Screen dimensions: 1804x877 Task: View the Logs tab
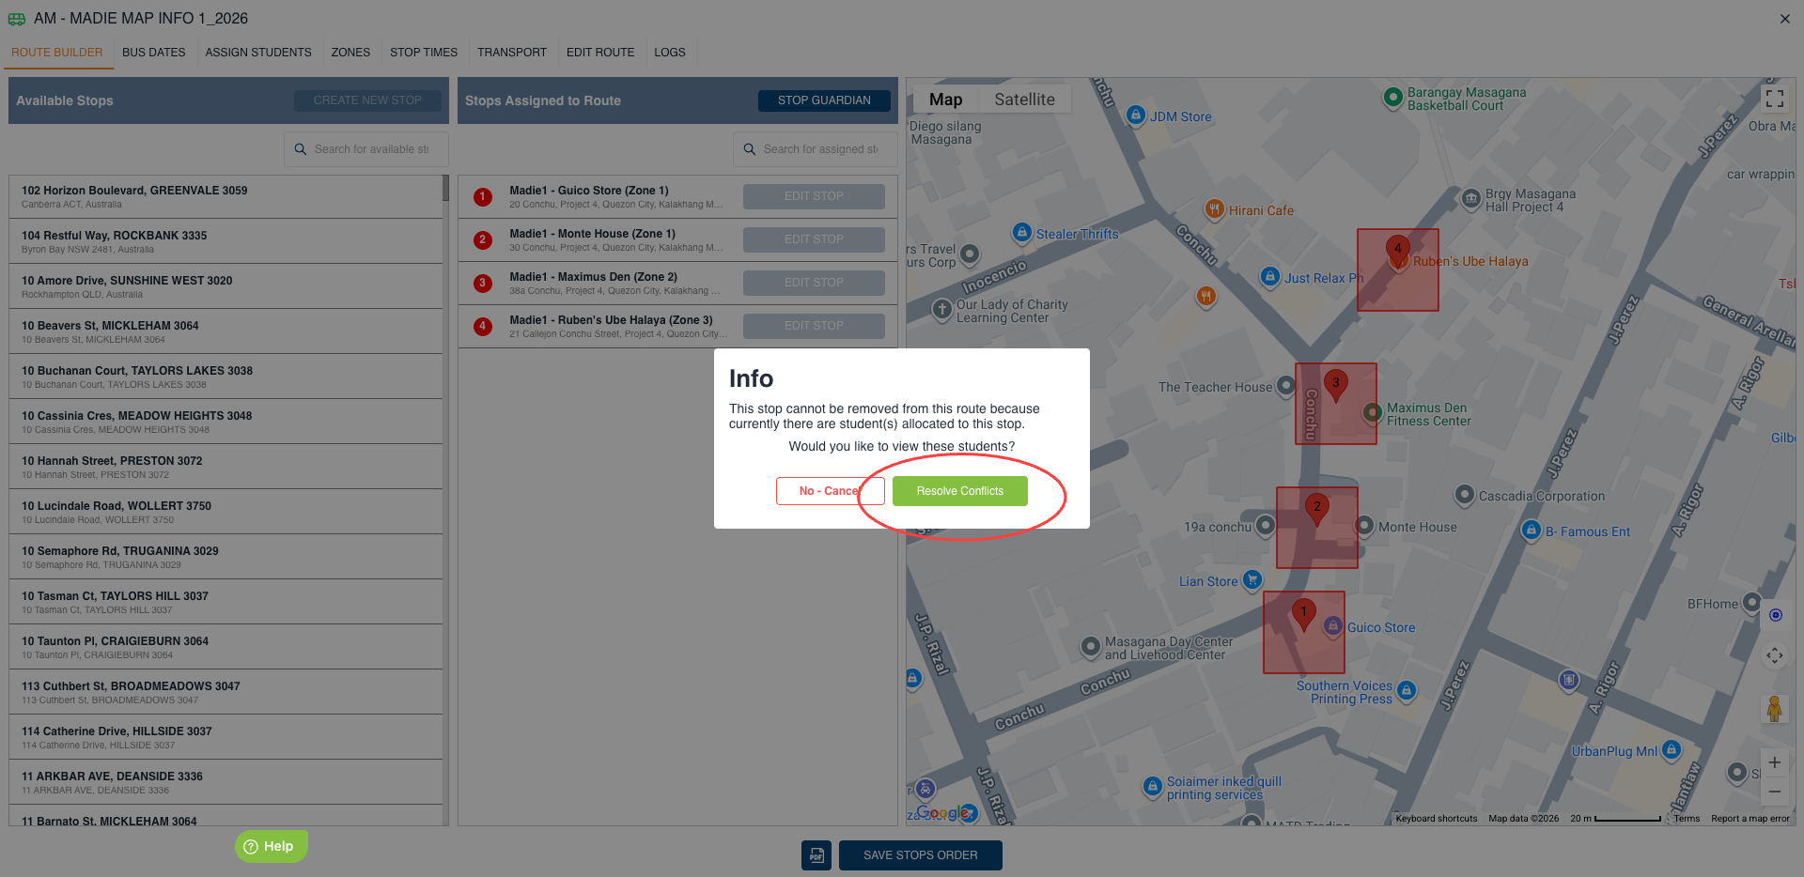pyautogui.click(x=670, y=53)
